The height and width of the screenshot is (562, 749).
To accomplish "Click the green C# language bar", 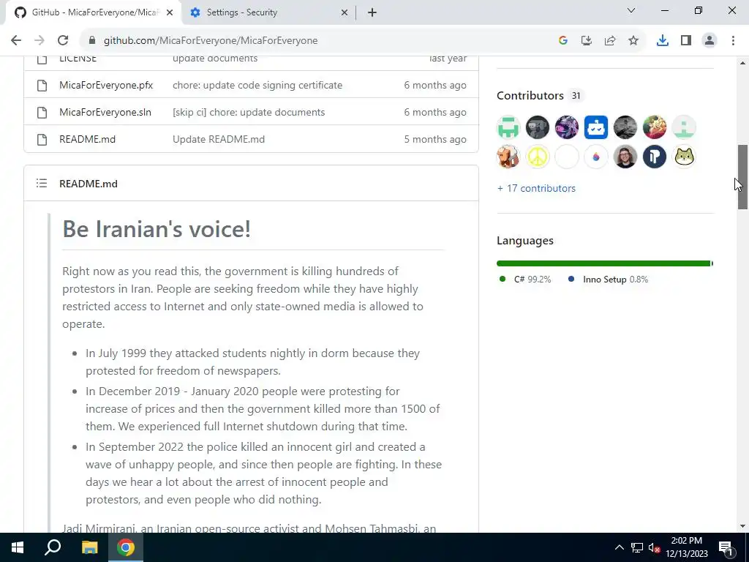I will point(603,263).
